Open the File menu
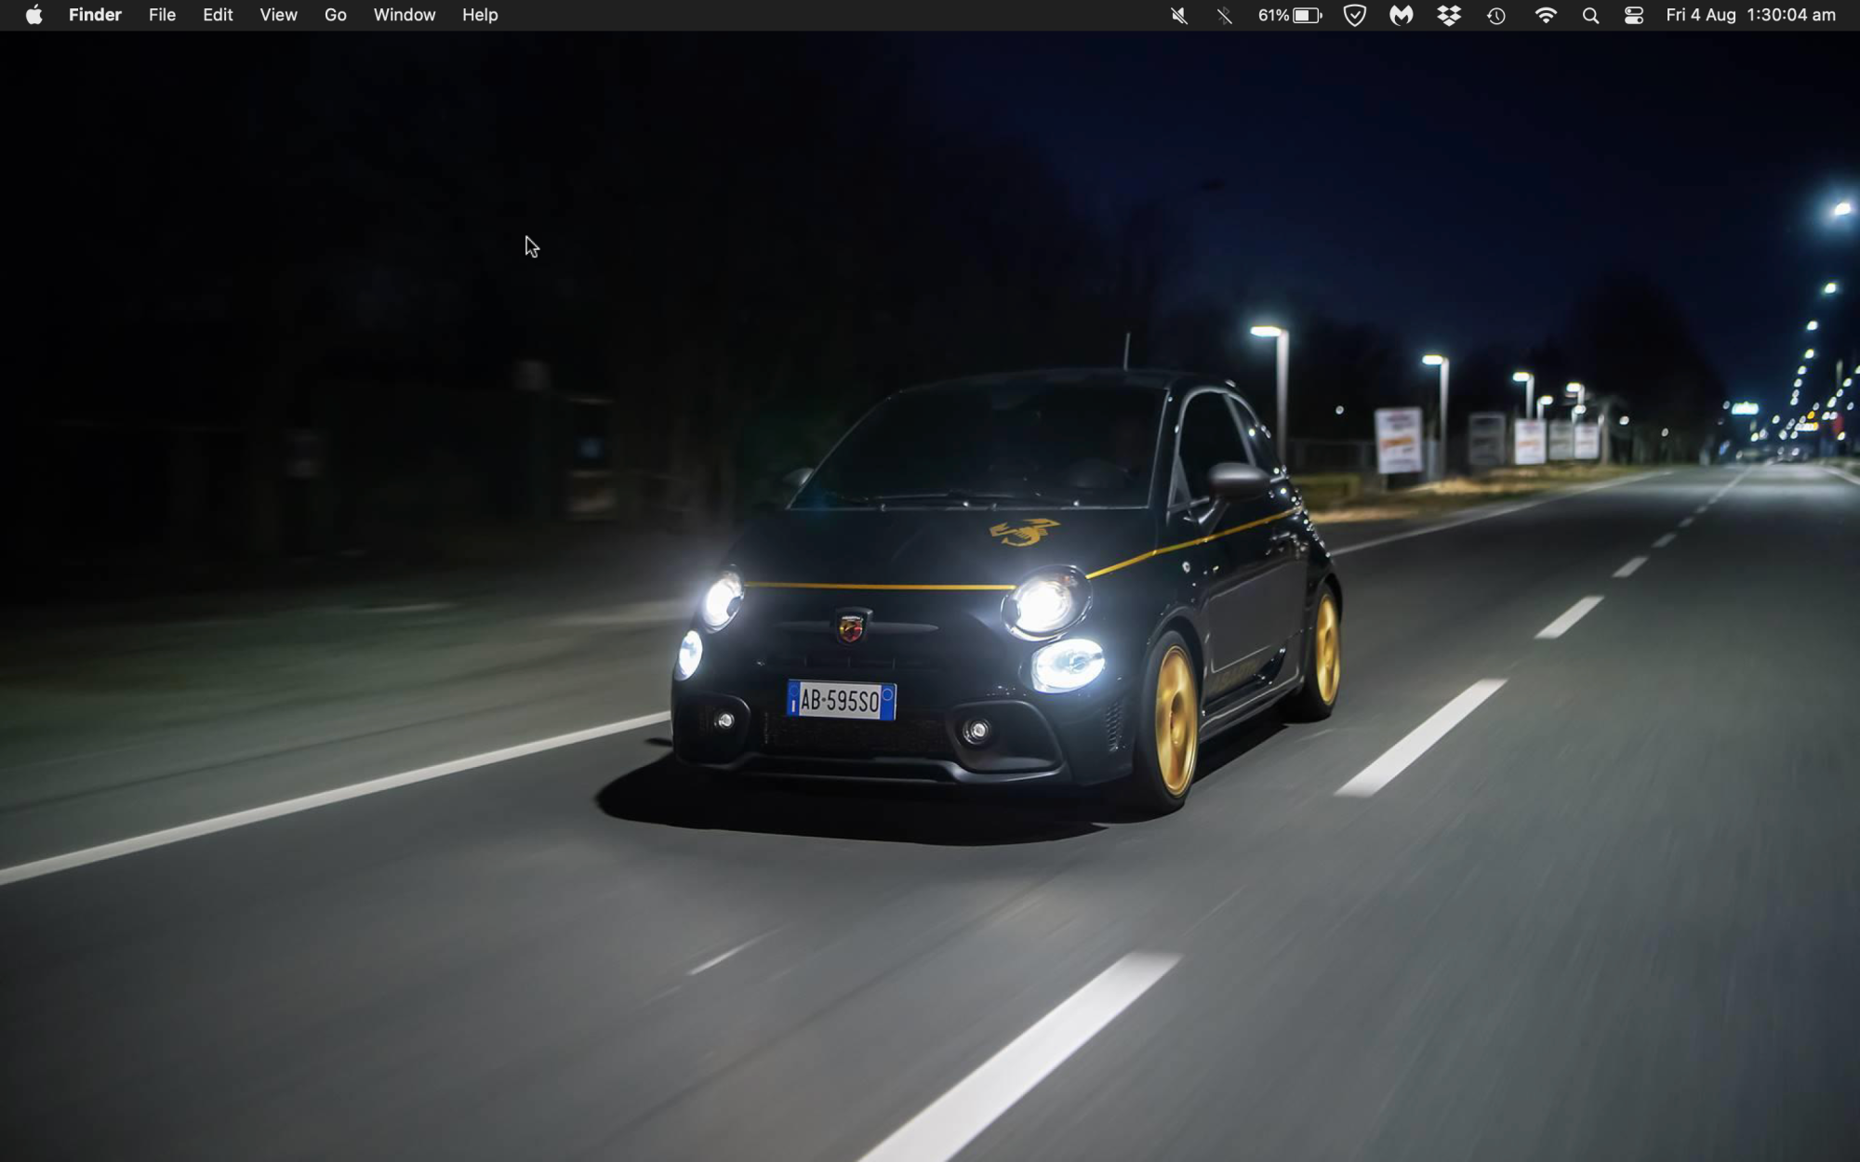 coord(162,15)
